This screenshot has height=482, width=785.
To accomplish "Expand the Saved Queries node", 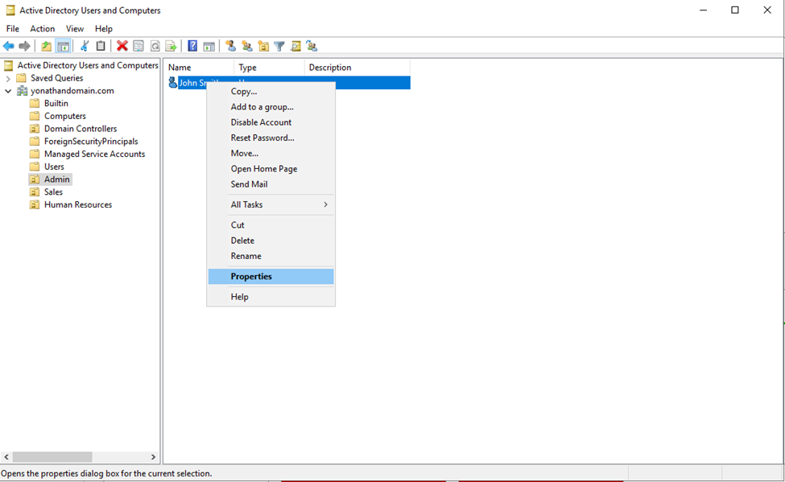I will coord(8,79).
